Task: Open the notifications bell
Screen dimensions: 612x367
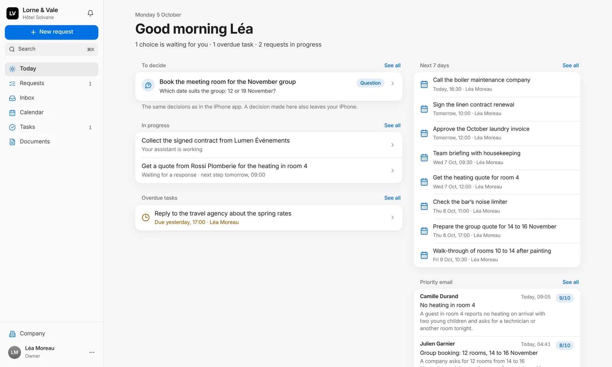Action: (90, 13)
